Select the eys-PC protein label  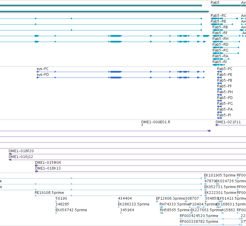(42, 69)
